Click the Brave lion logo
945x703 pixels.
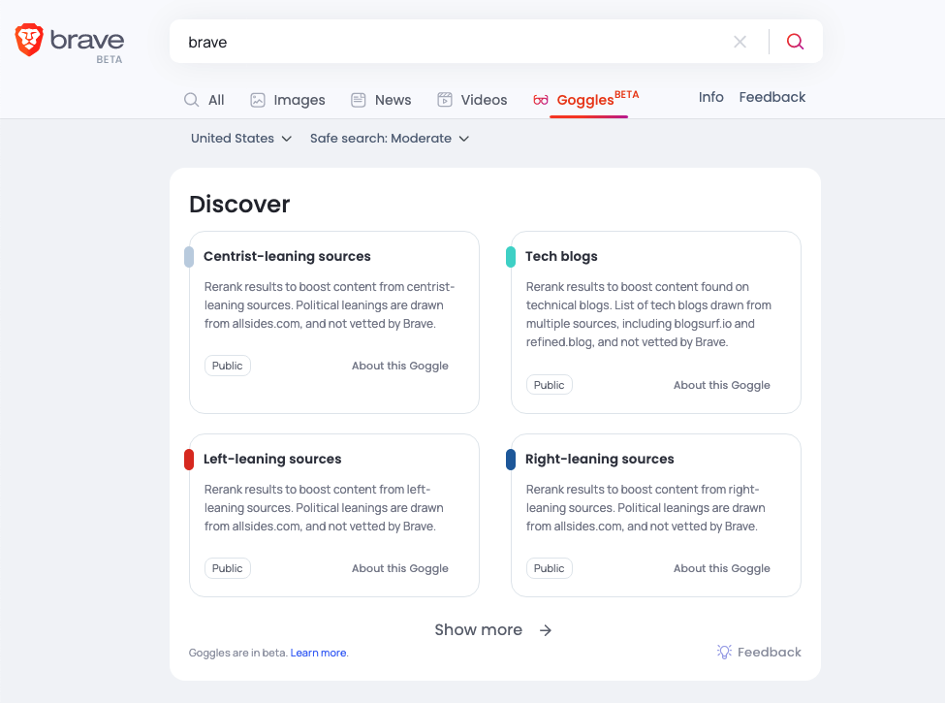coord(29,40)
